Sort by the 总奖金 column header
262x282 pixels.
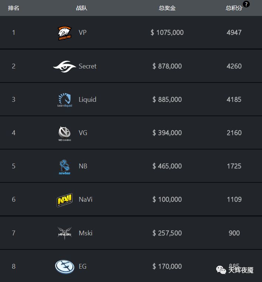pos(167,8)
